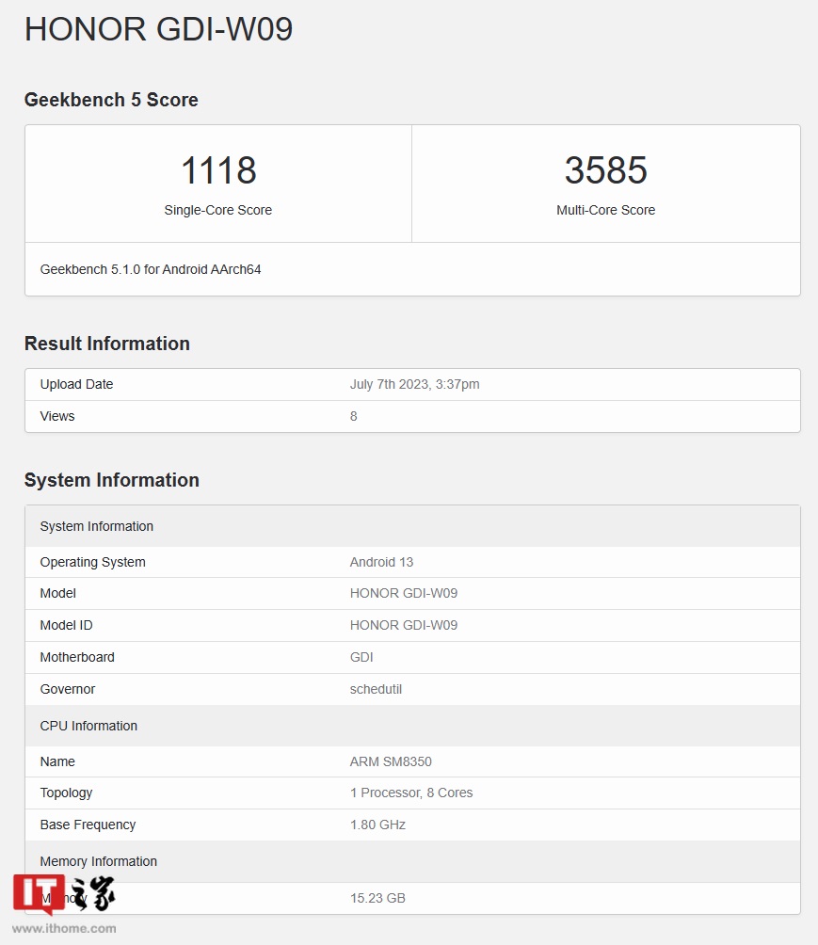The image size is (818, 945).
Task: Click the Operating System Android 13 row
Action: [412, 562]
